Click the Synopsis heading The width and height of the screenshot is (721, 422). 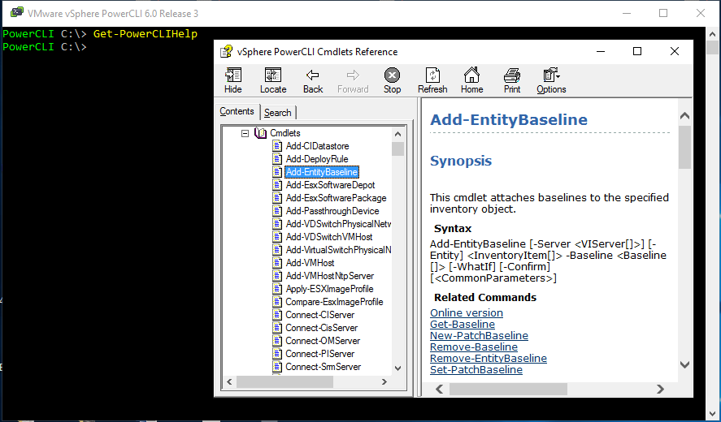click(x=461, y=161)
